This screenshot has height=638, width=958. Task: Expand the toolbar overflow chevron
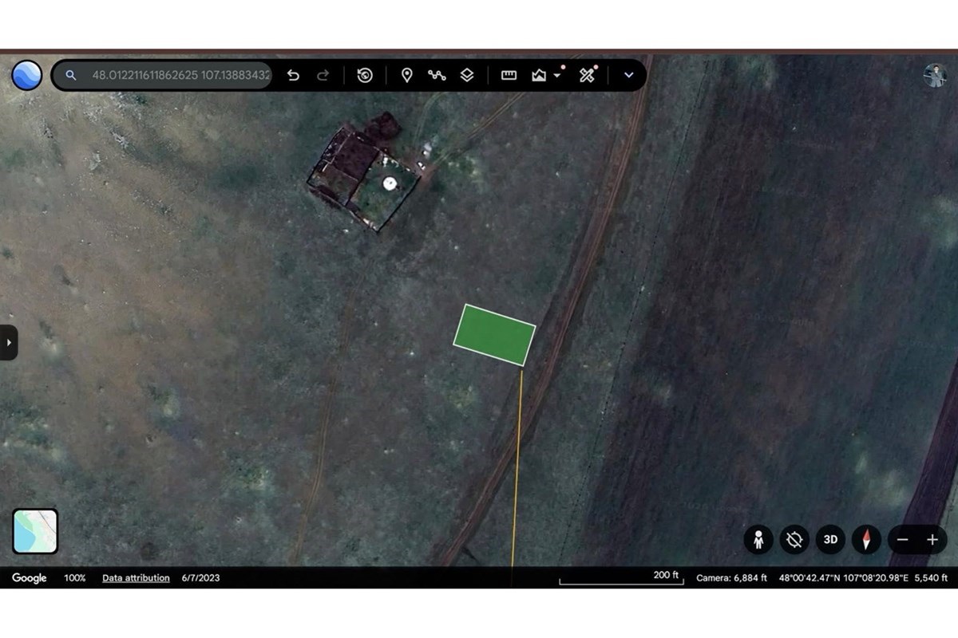click(x=629, y=75)
